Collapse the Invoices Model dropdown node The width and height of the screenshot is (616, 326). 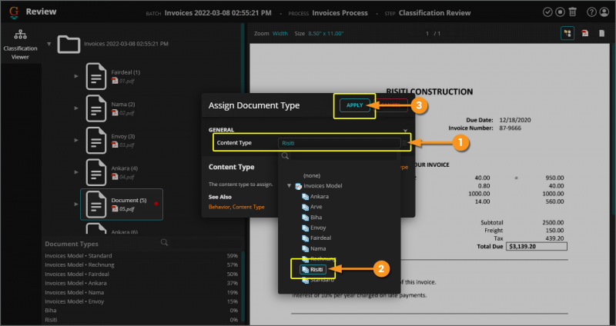290,186
